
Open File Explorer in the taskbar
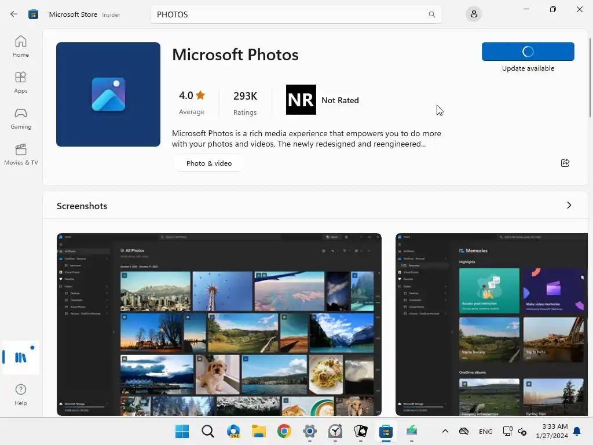(x=259, y=431)
